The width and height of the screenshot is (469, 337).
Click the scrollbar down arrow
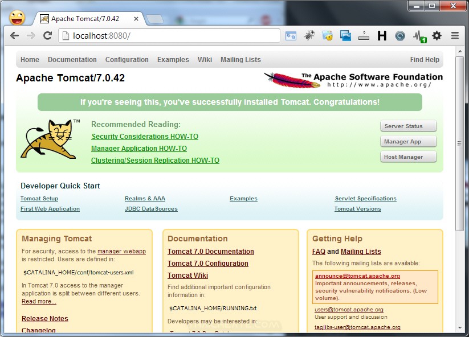(460, 328)
